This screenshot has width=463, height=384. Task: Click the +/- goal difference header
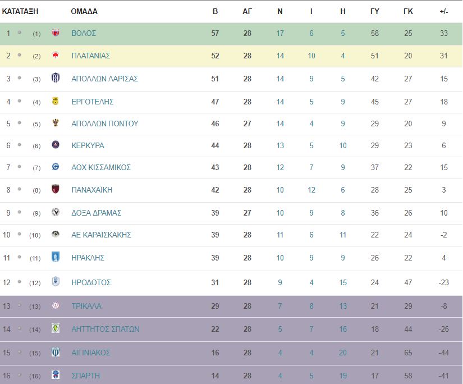(444, 11)
